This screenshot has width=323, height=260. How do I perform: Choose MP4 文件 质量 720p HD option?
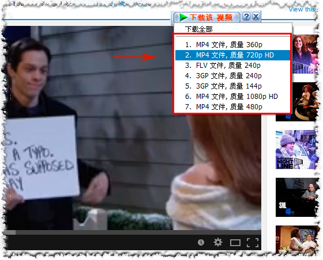(232, 55)
